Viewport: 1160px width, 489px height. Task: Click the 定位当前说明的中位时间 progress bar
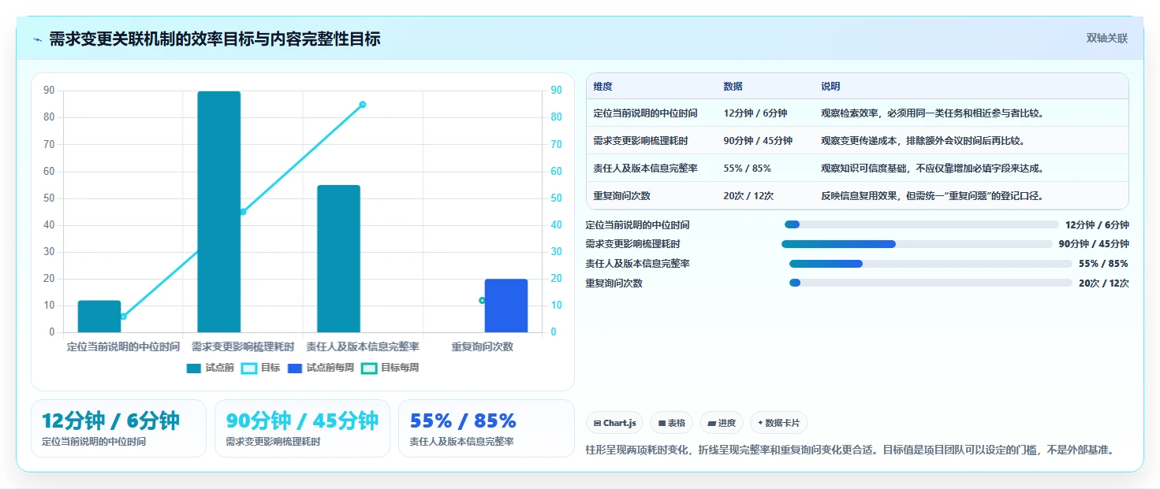tap(921, 224)
